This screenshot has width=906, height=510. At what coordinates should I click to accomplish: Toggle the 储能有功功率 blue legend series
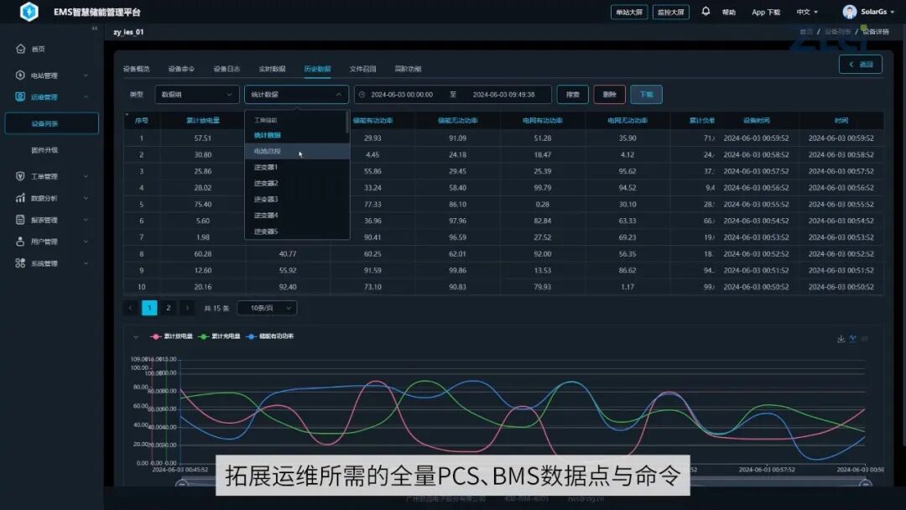(270, 336)
